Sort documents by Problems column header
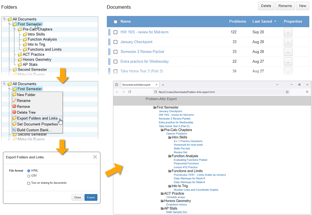This screenshot has width=312, height=215. click(x=237, y=21)
